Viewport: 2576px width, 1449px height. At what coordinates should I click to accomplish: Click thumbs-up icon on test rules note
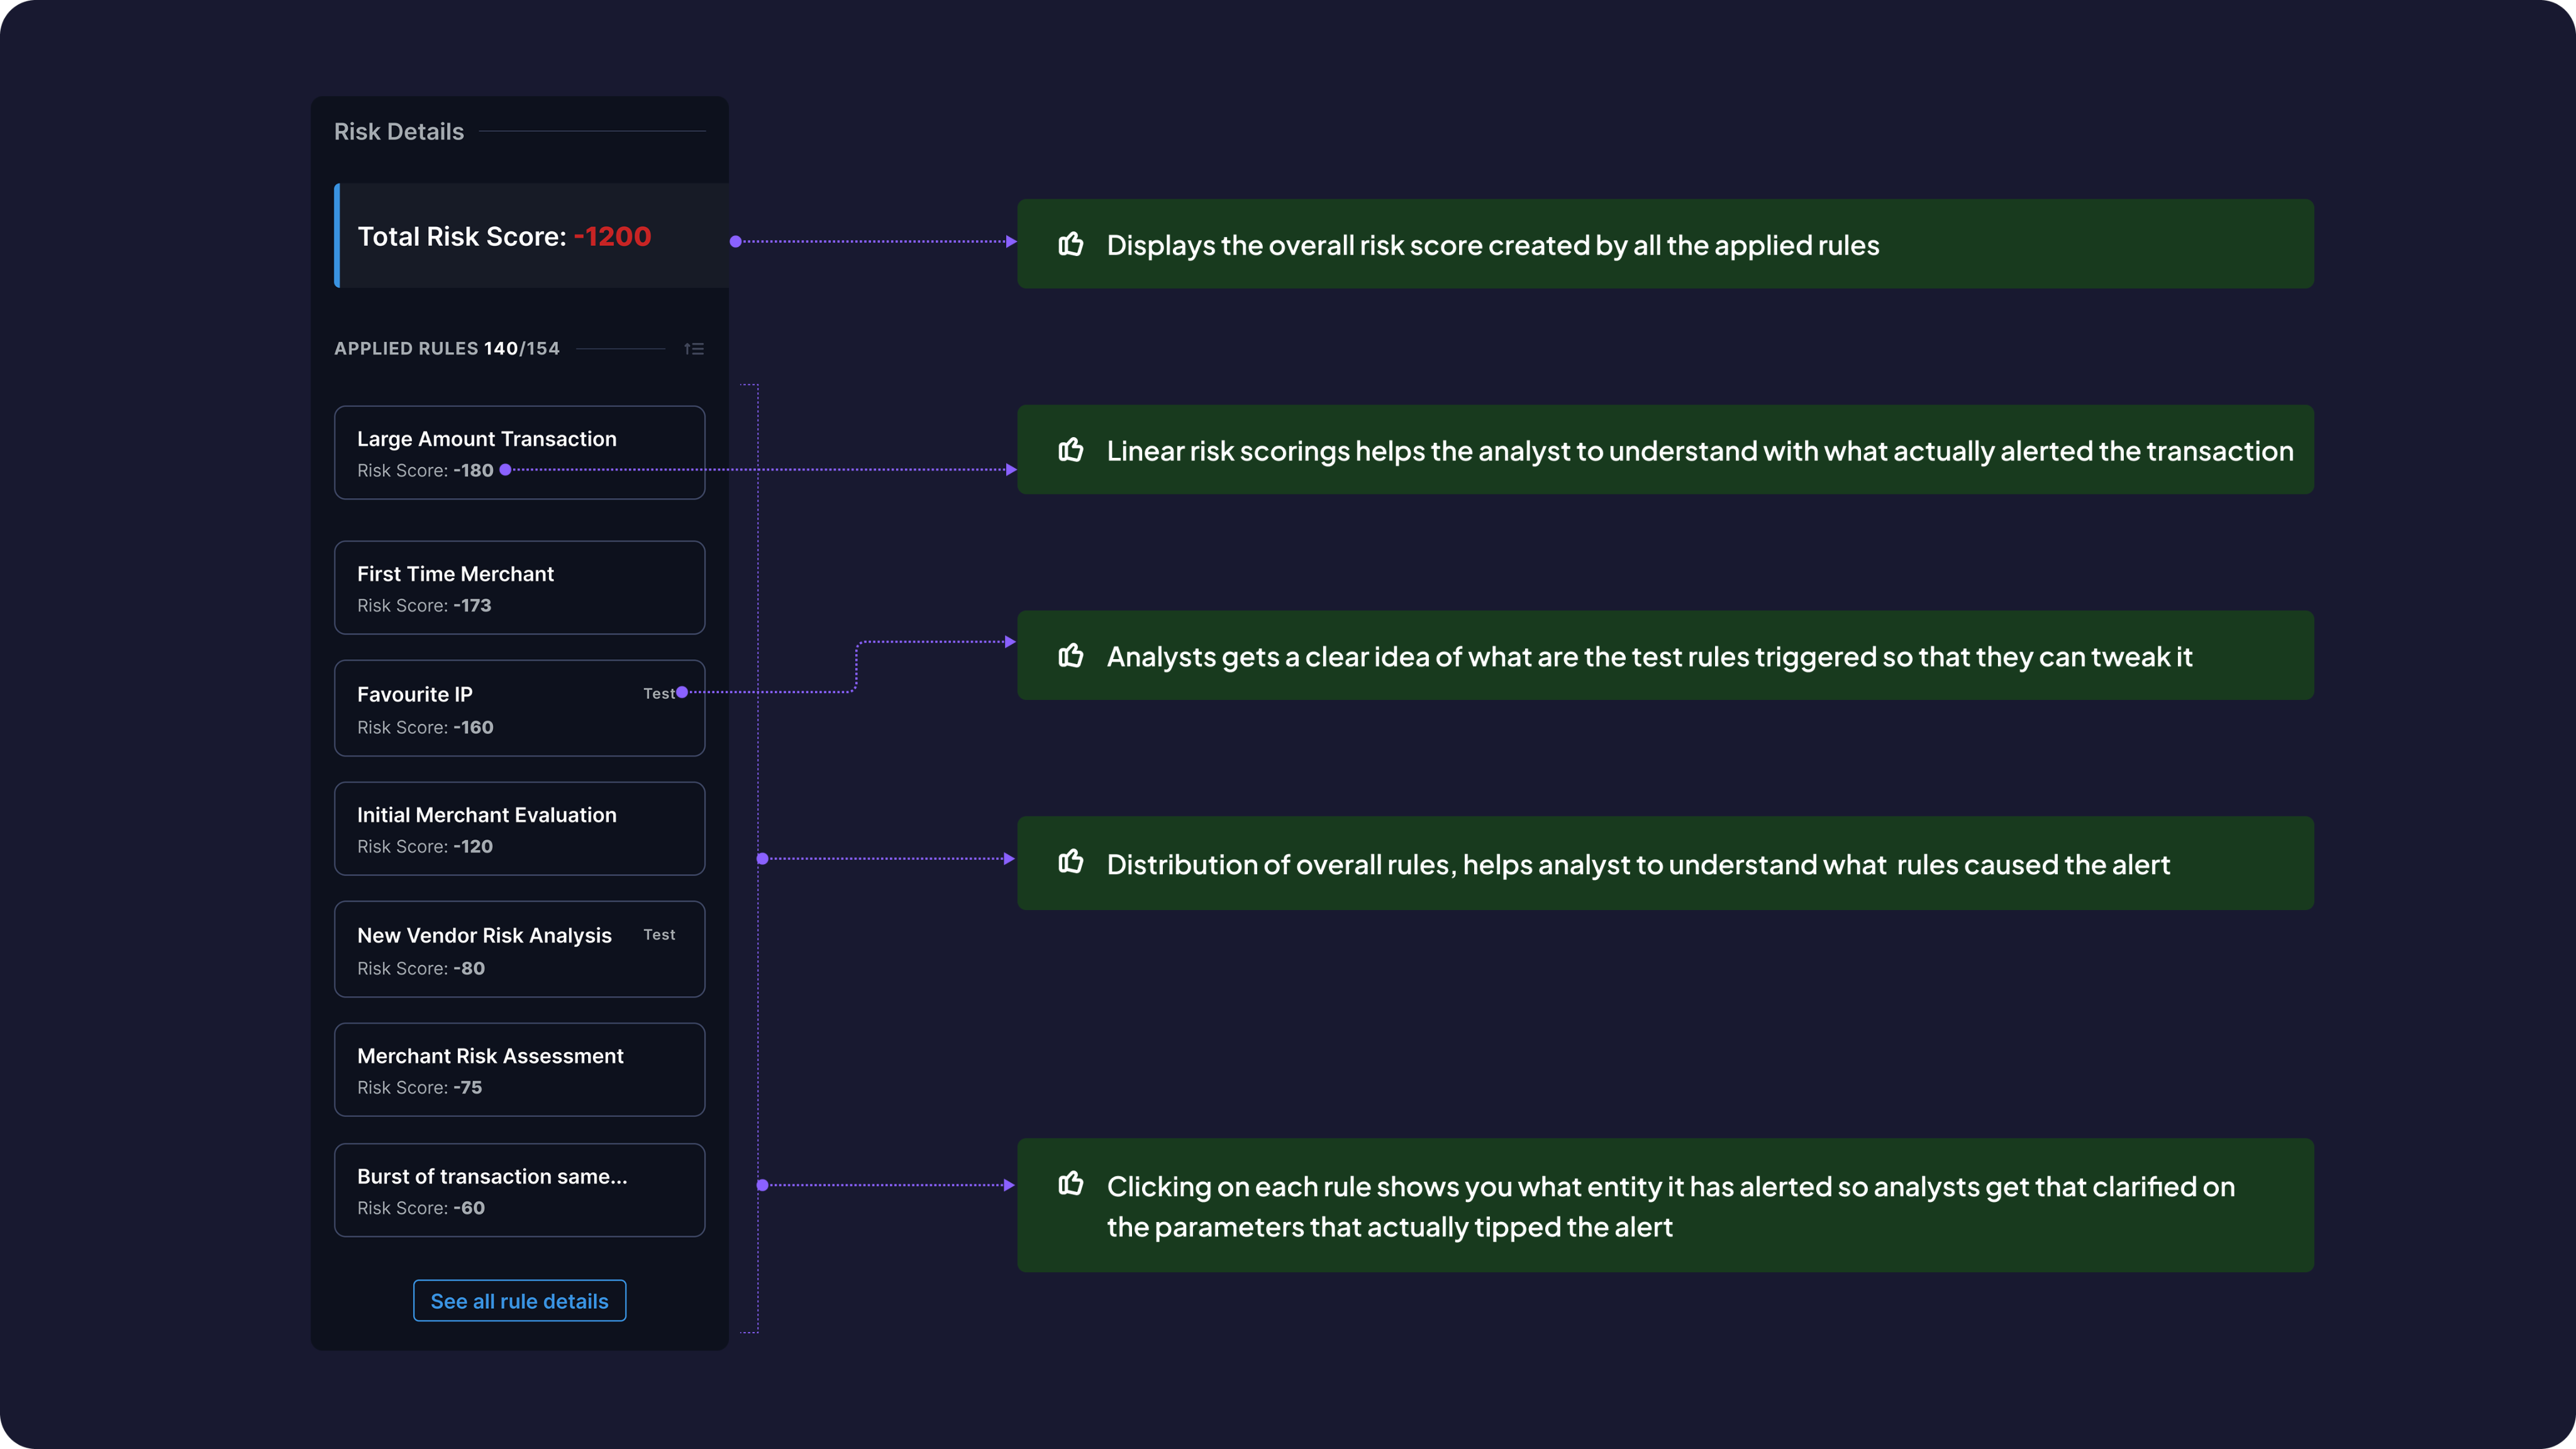(x=1071, y=656)
